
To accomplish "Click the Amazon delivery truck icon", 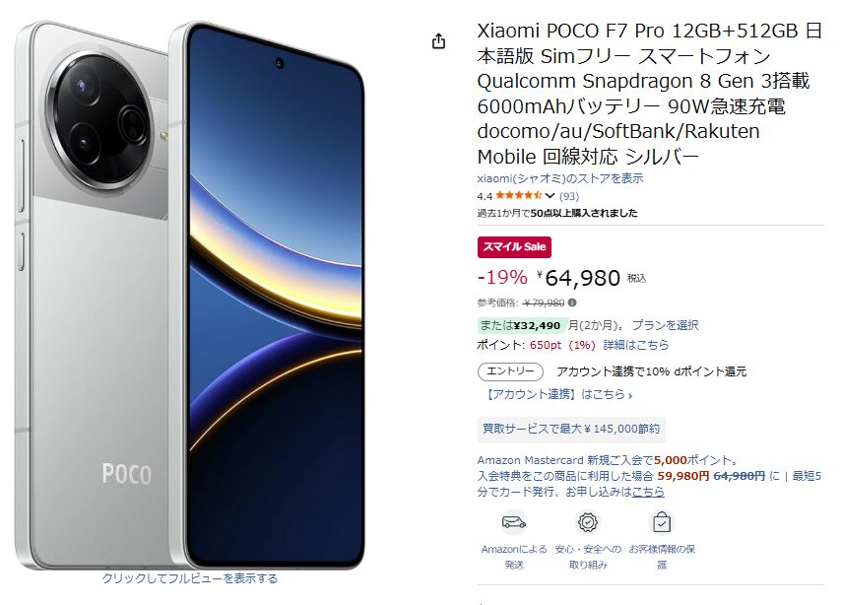I will tap(514, 522).
